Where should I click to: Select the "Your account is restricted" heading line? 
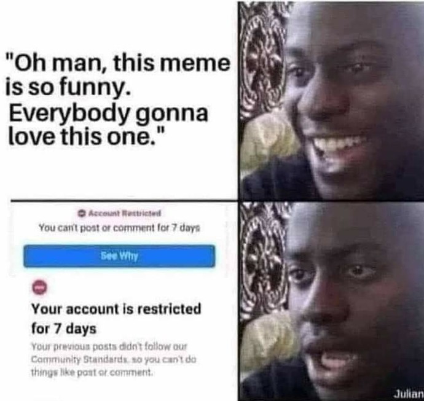click(116, 309)
